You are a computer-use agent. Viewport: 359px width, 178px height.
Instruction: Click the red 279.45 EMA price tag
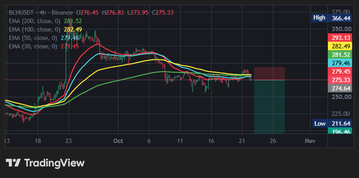pyautogui.click(x=340, y=72)
